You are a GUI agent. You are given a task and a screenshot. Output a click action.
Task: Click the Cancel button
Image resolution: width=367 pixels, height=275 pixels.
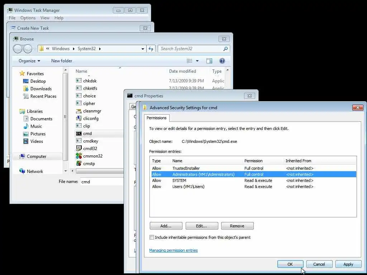pos(319,264)
